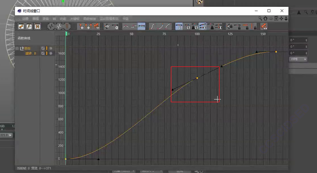Screen dimensions: 317x173
Task: Apply ease out curve icon
Action: [168, 26]
